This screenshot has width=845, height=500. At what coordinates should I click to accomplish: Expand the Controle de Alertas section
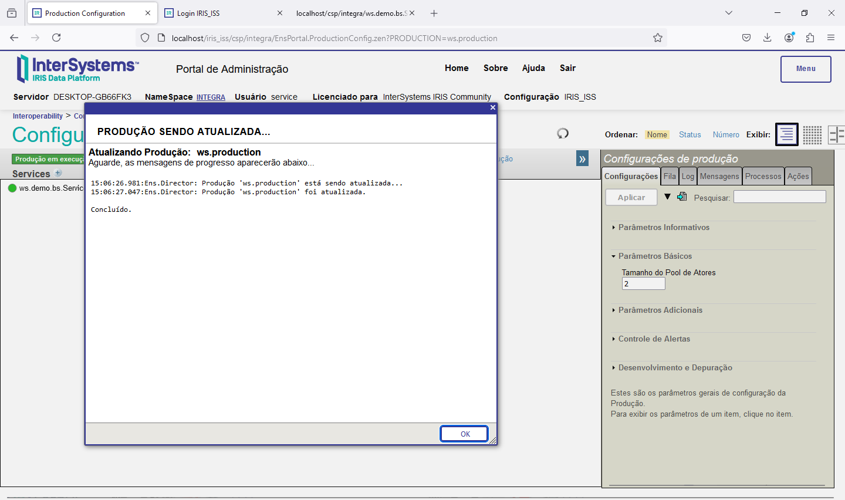pyautogui.click(x=654, y=339)
